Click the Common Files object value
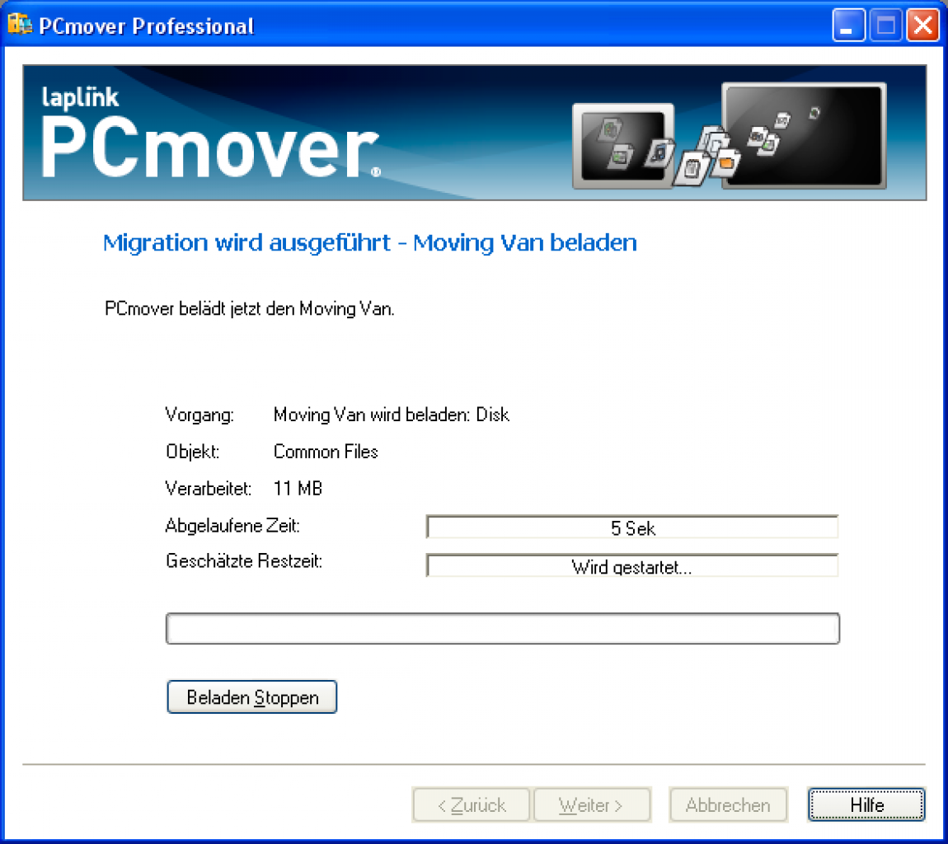This screenshot has width=948, height=844. coord(326,452)
